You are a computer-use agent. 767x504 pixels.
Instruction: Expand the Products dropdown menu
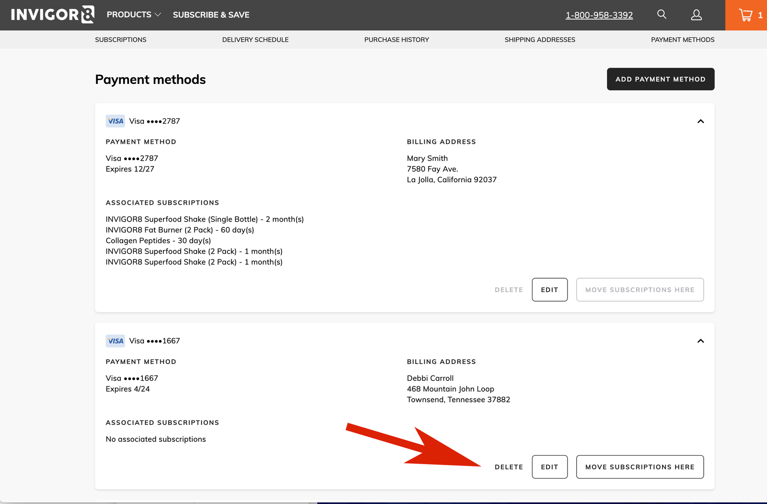point(134,15)
